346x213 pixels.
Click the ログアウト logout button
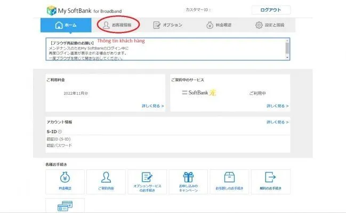271,10
